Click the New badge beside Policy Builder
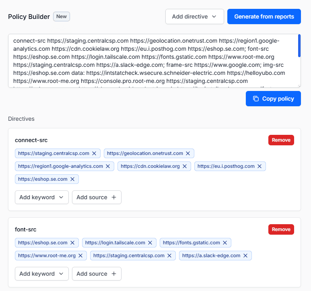 pos(62,17)
